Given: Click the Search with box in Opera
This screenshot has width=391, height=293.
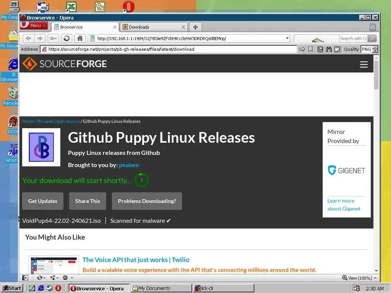Looking at the screenshot, I should [x=353, y=39].
